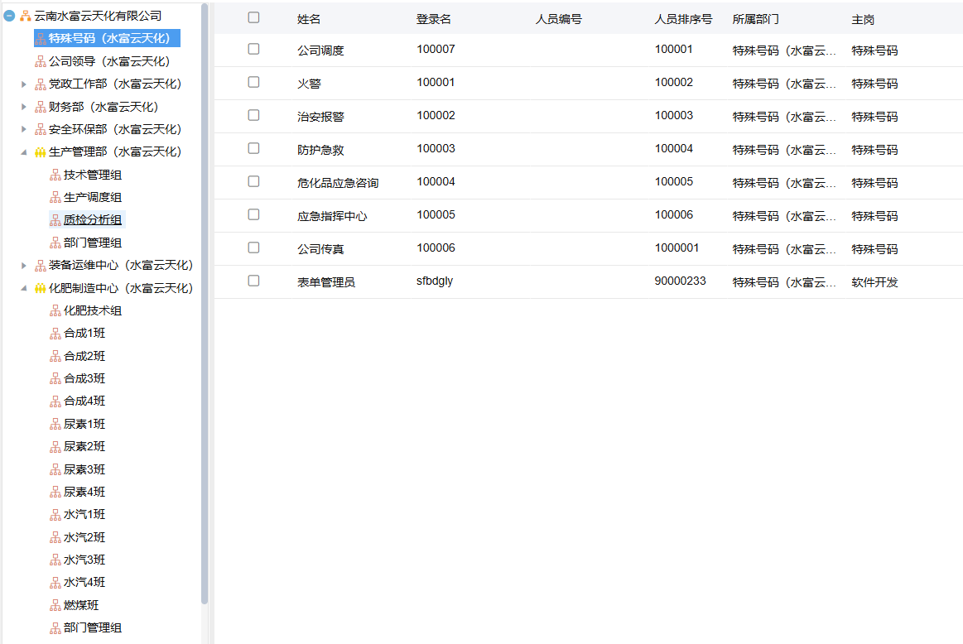This screenshot has height=644, width=963.
Task: Click the org icon beside 云南水富云天化有限公司
Action: 26,16
